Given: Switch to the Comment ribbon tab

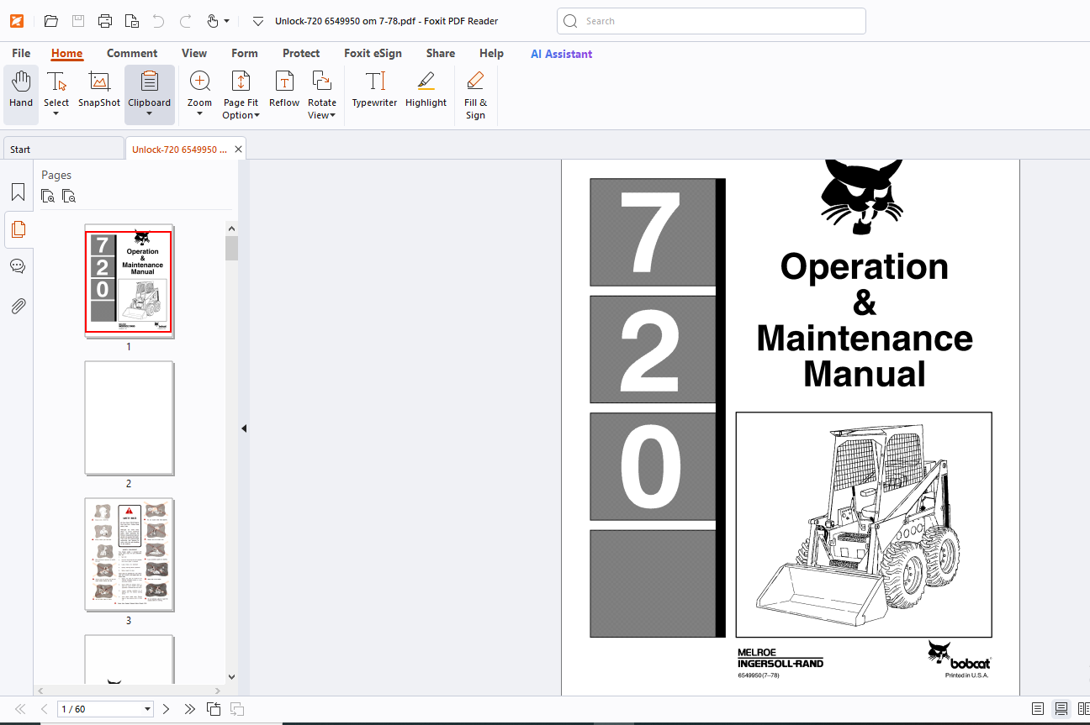Looking at the screenshot, I should click(132, 53).
